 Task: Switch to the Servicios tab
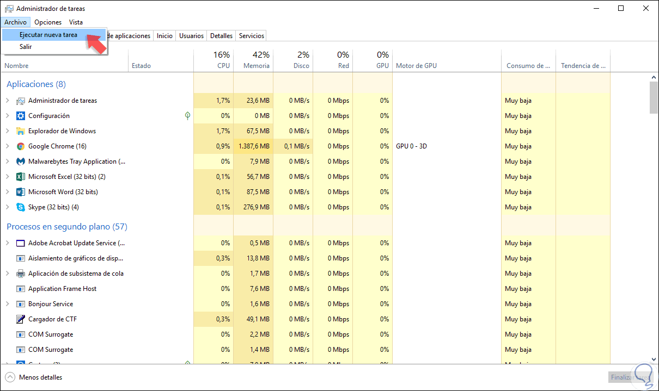click(x=251, y=36)
